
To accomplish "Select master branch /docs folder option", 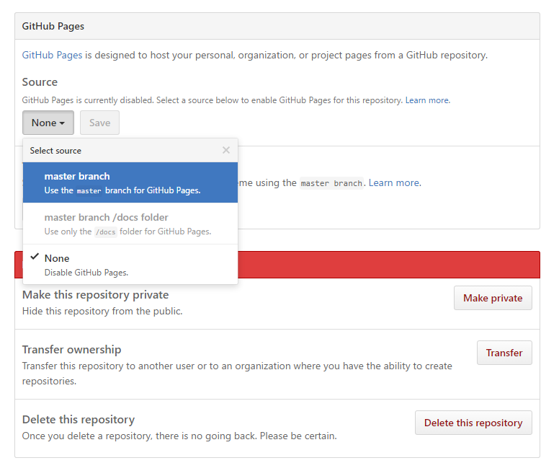I will (130, 224).
